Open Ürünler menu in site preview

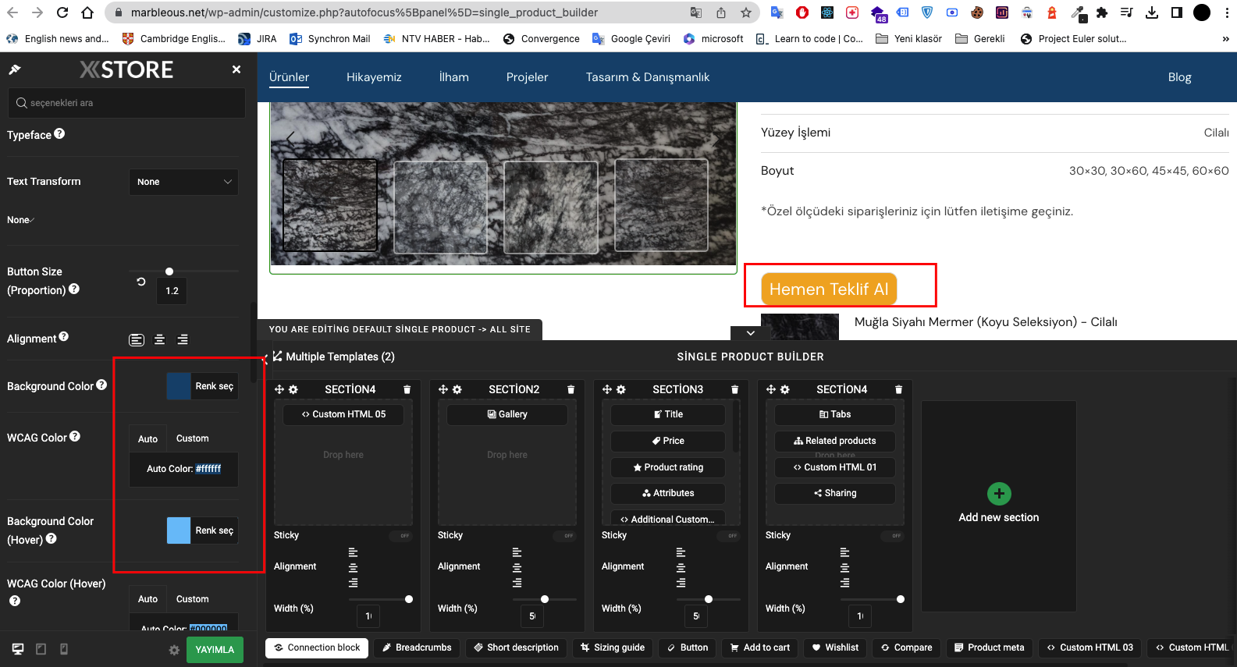coord(290,76)
